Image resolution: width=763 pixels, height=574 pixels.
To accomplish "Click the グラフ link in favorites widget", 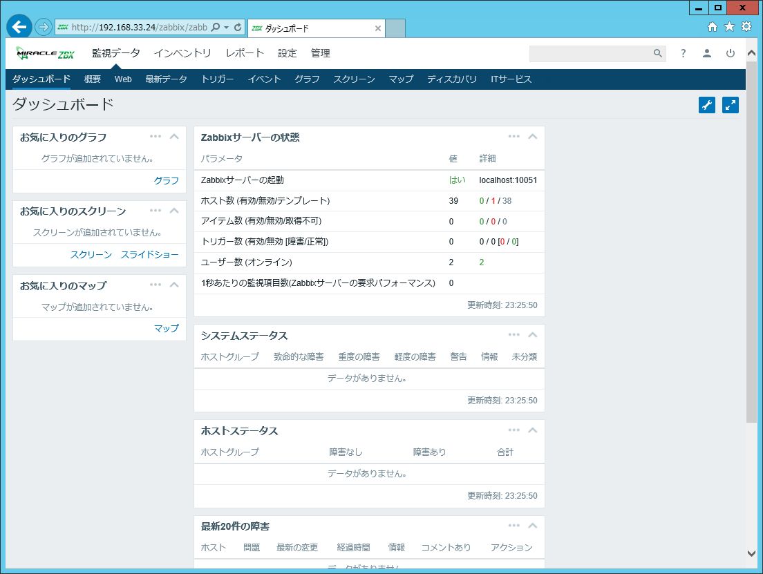I will [167, 180].
